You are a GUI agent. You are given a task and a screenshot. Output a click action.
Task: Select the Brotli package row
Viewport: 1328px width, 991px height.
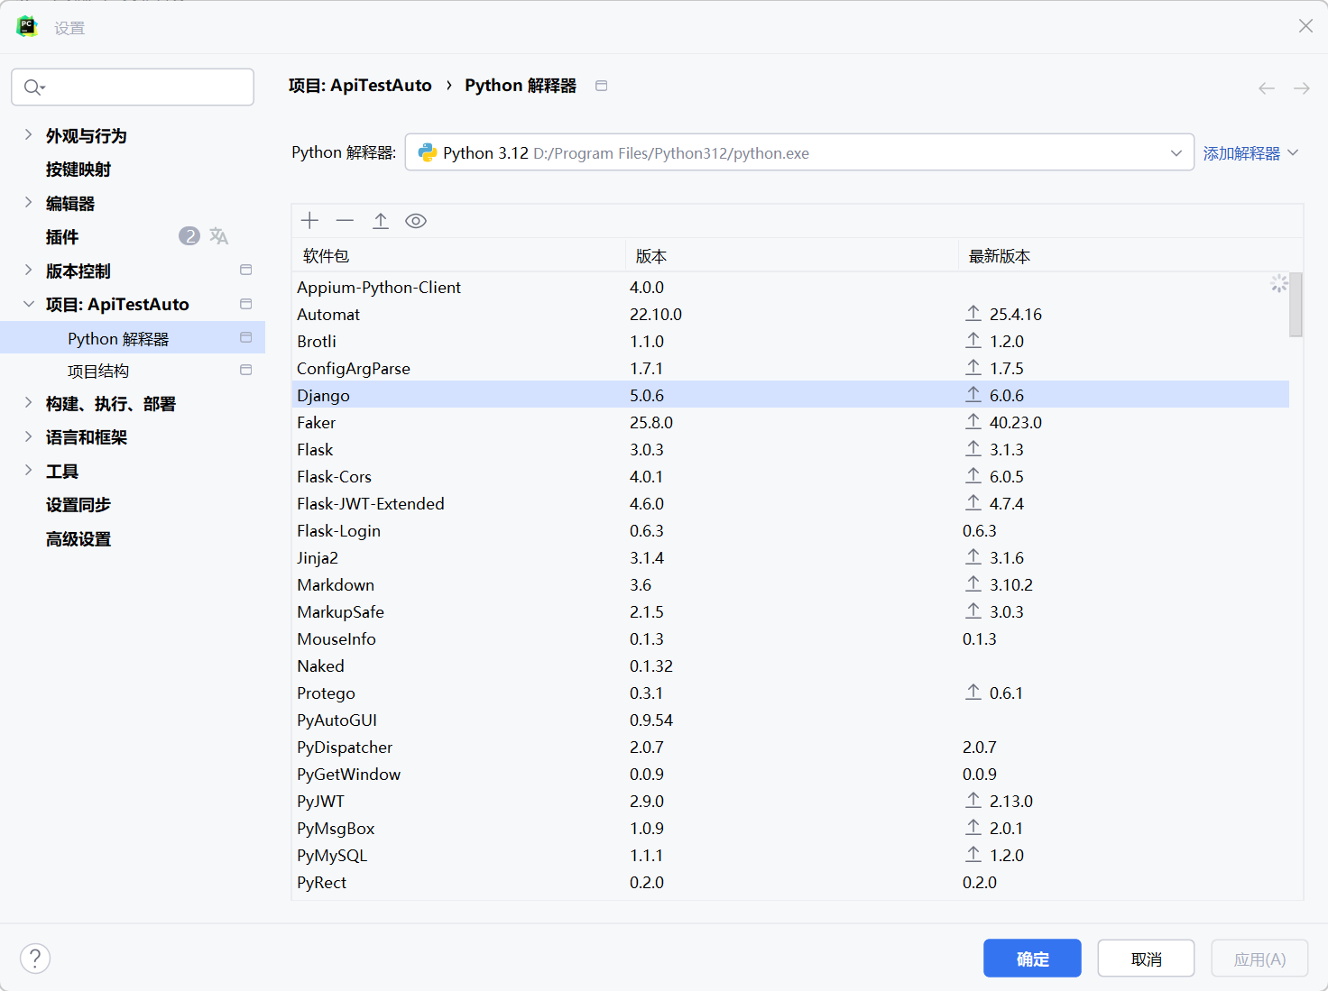[790, 341]
